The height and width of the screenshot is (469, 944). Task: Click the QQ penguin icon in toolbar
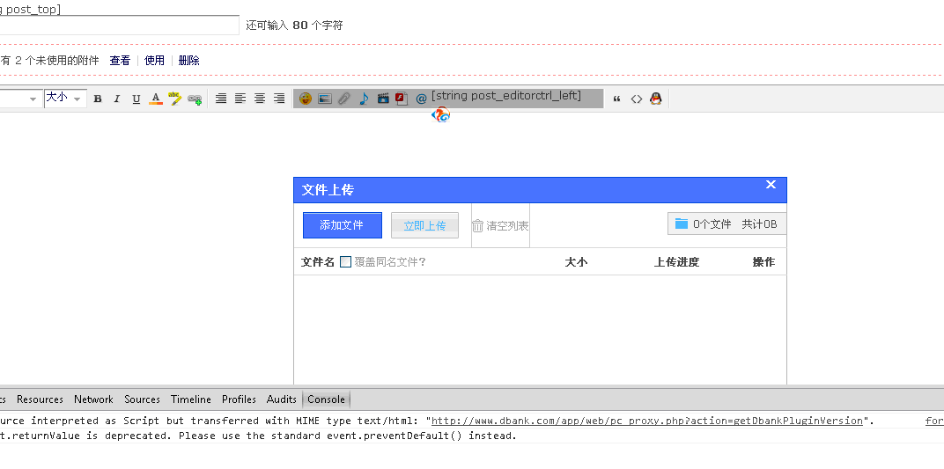click(656, 99)
